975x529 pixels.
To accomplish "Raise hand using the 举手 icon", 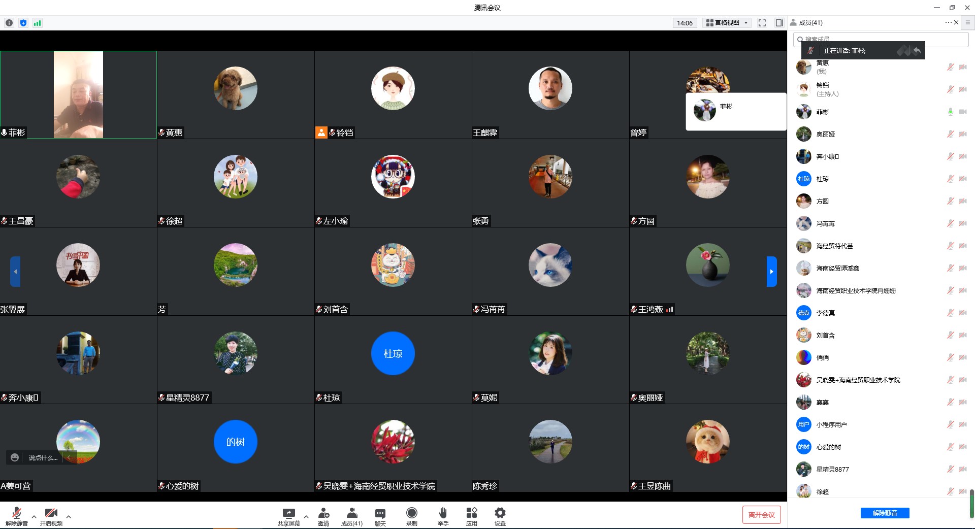I will point(443,515).
